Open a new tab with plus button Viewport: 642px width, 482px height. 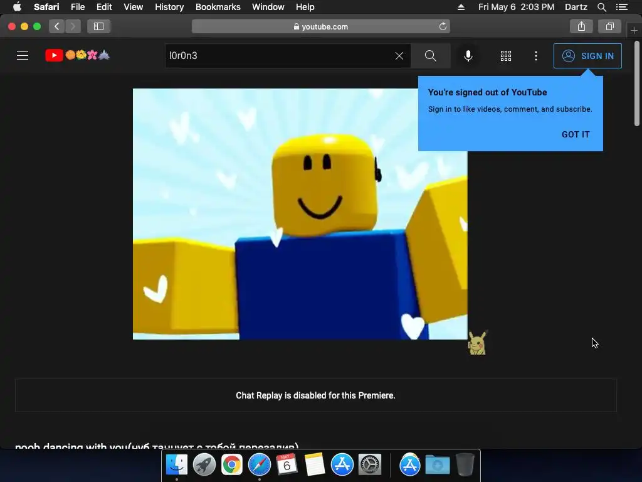click(634, 30)
